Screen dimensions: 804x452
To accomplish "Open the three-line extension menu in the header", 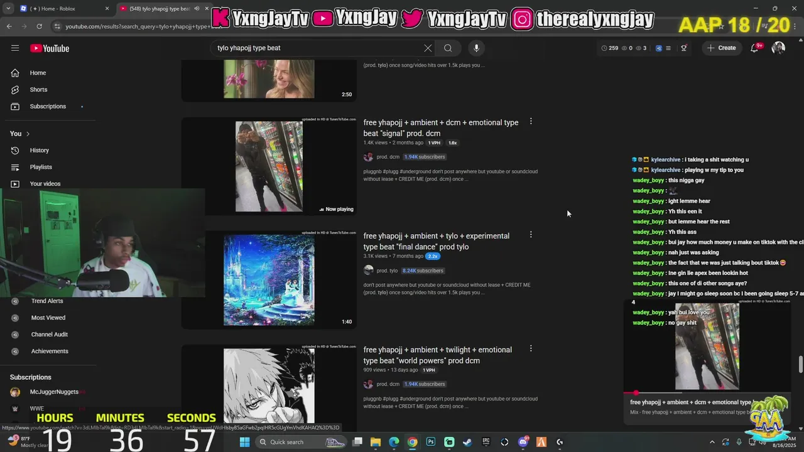I will [668, 48].
